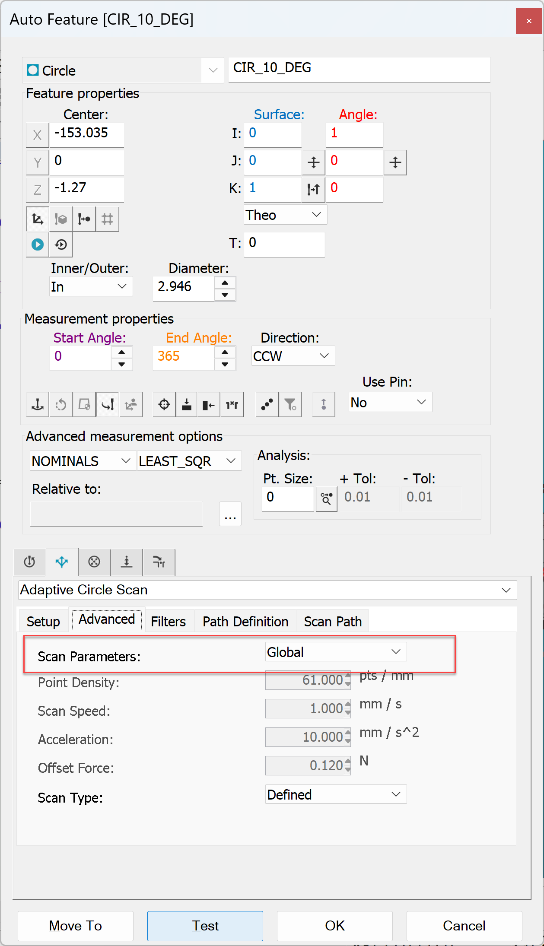Click the blue Measure Now play icon

click(x=38, y=244)
